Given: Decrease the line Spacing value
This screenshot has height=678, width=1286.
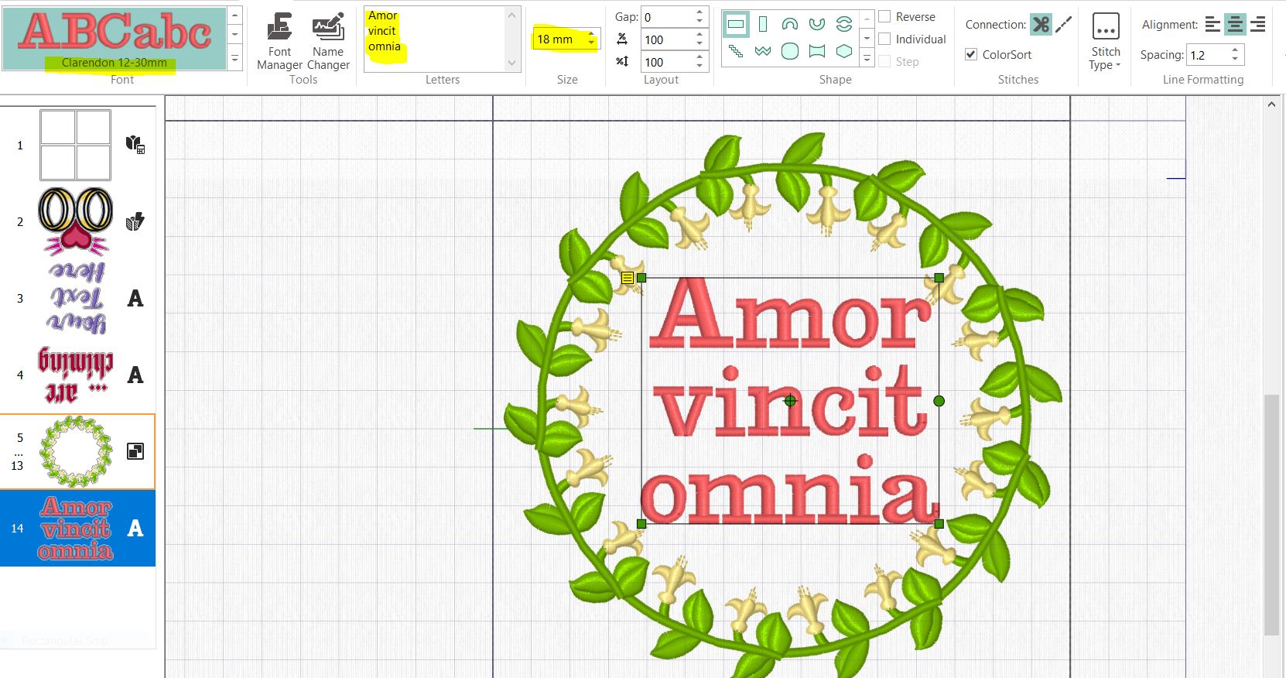Looking at the screenshot, I should tap(1235, 59).
